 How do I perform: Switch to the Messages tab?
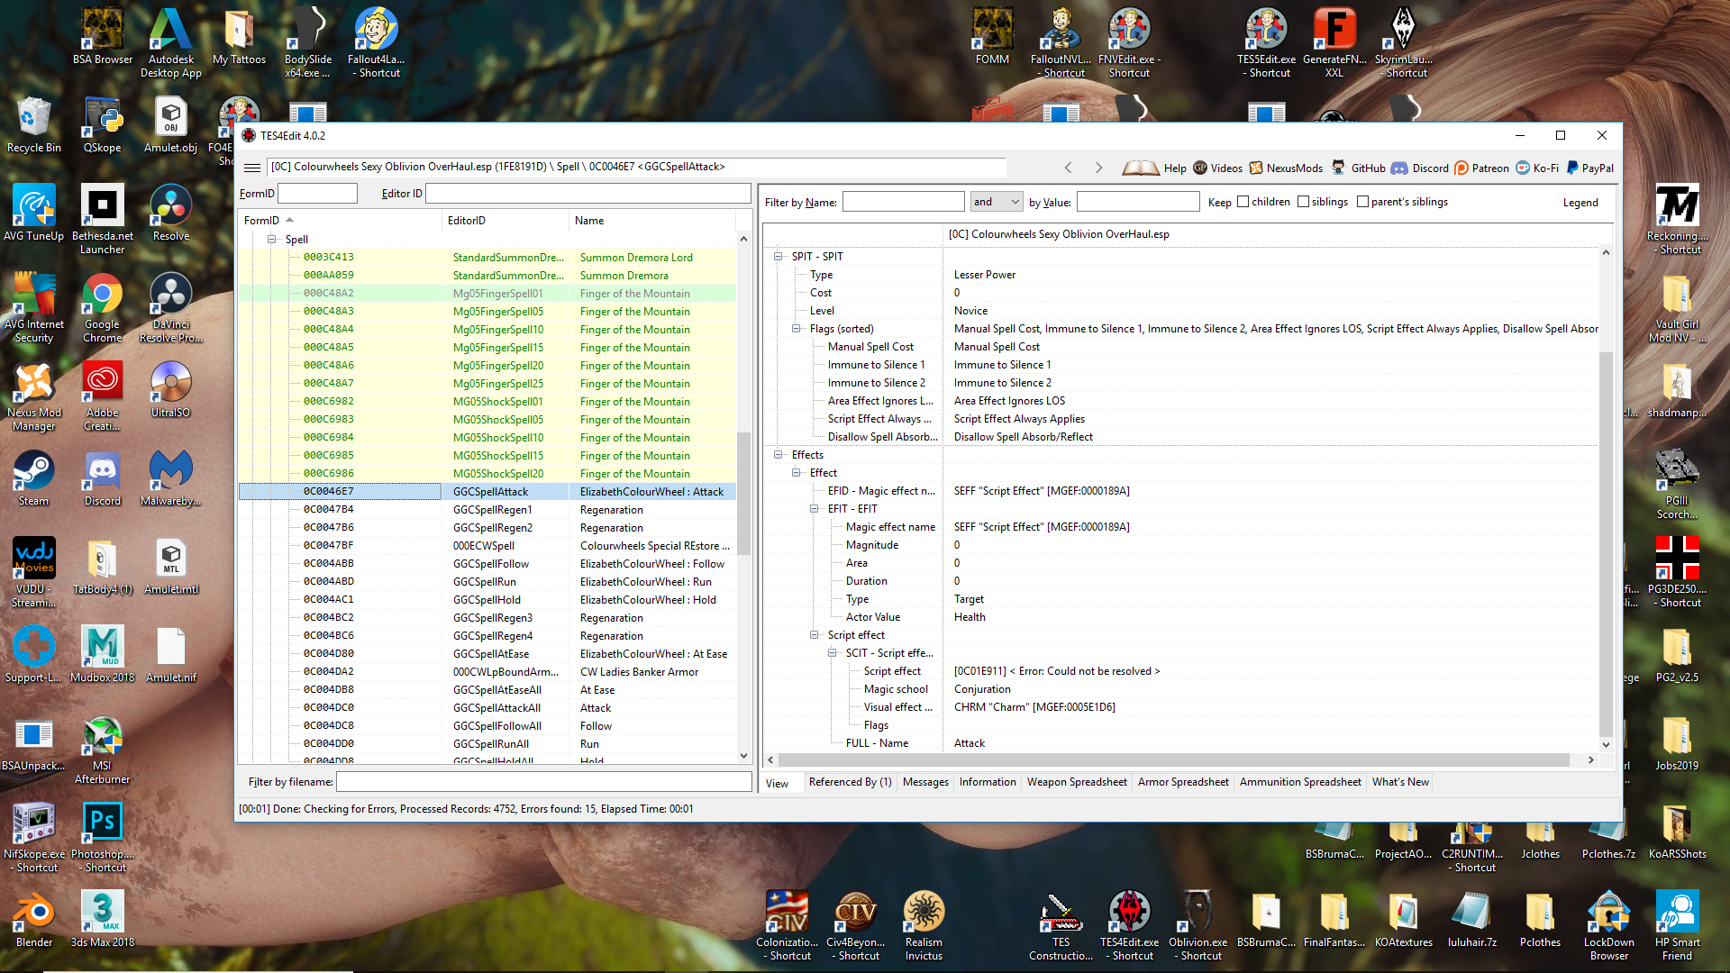925,782
